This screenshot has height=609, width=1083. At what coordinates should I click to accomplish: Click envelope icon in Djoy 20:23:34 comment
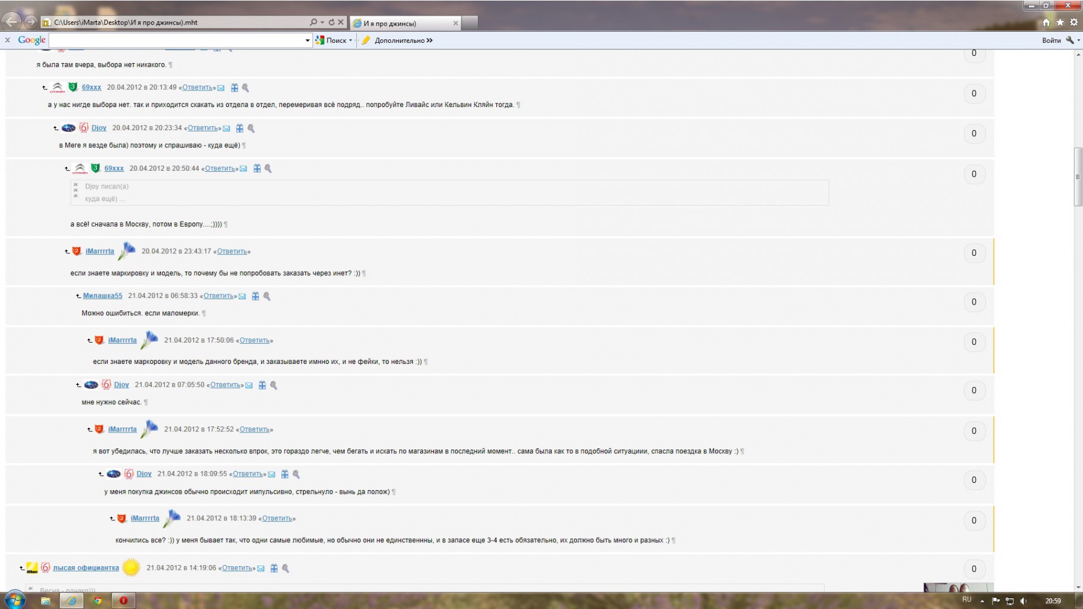[x=226, y=128]
